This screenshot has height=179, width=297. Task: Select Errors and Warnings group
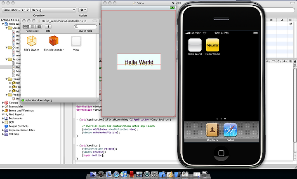21,110
